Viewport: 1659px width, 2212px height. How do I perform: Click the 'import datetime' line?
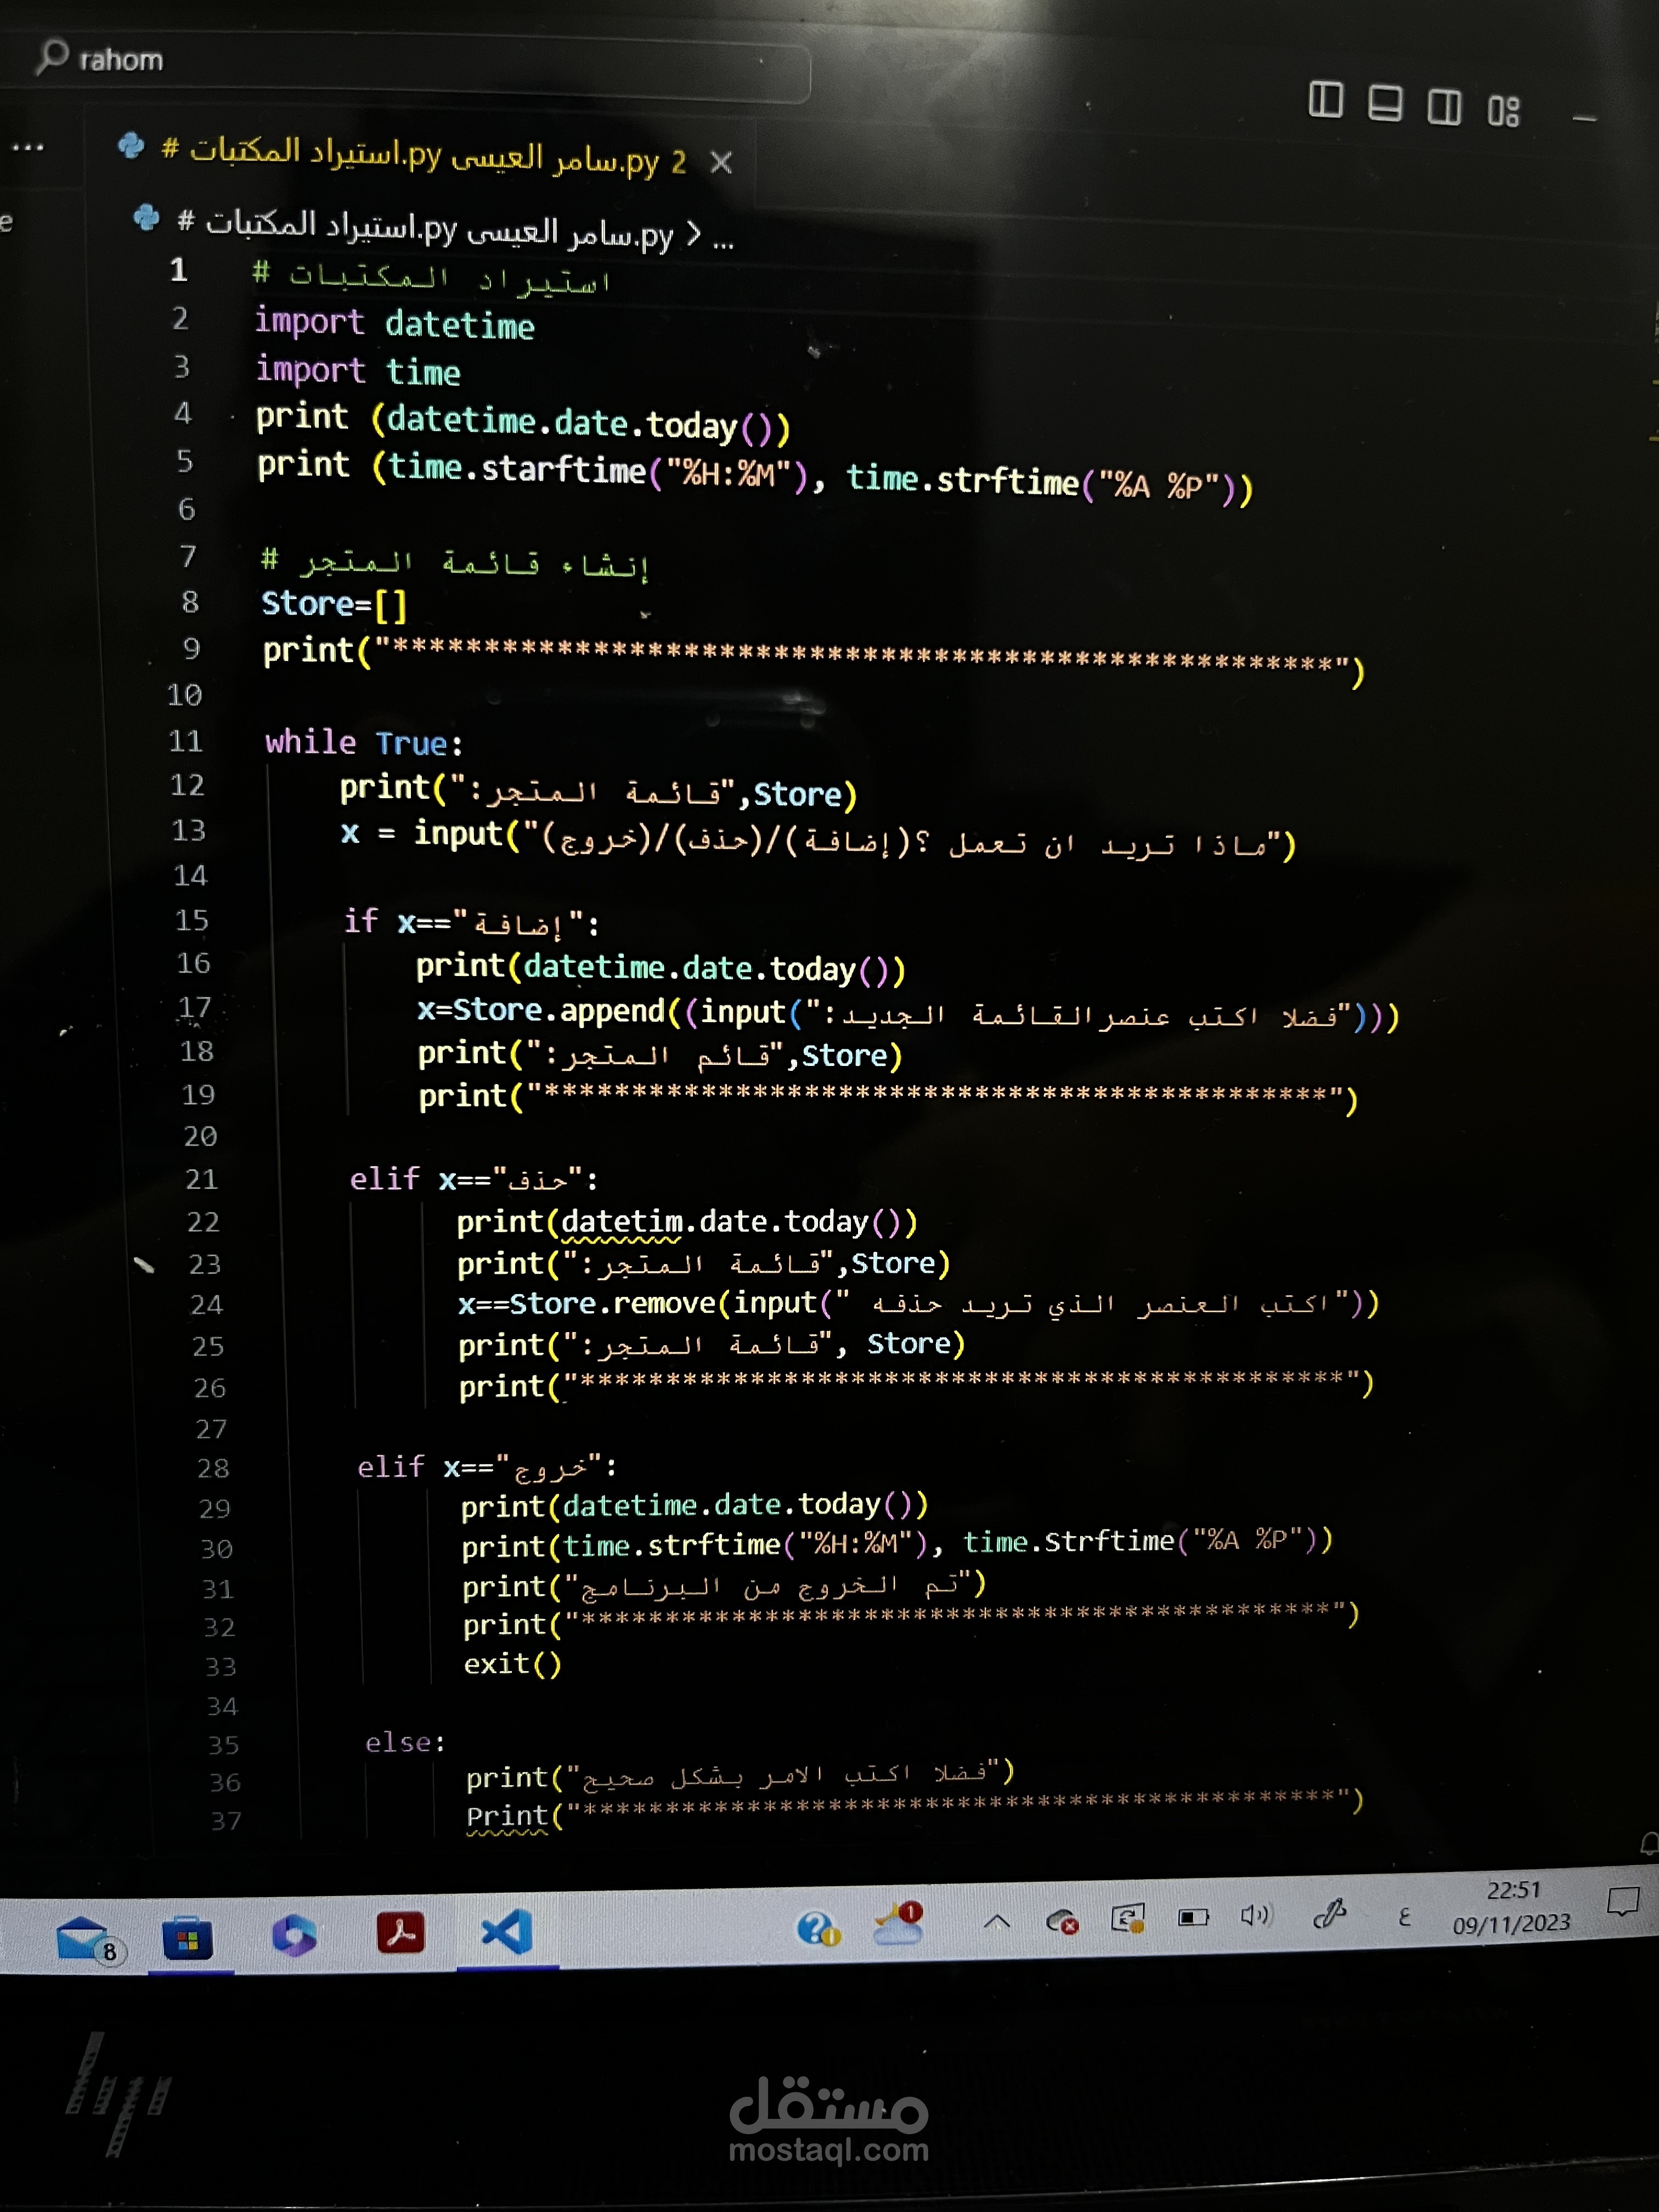pyautogui.click(x=394, y=323)
